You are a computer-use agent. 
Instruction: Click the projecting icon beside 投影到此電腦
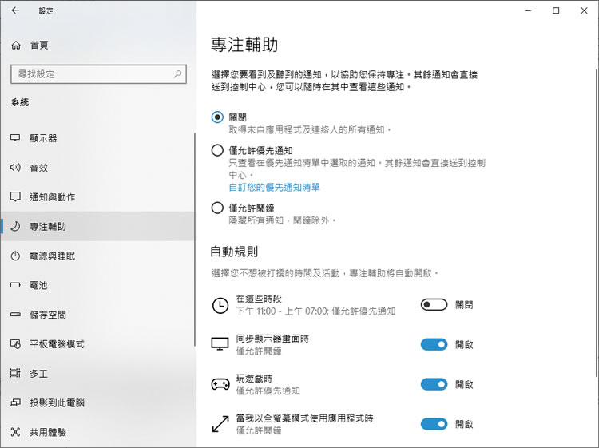coord(15,402)
